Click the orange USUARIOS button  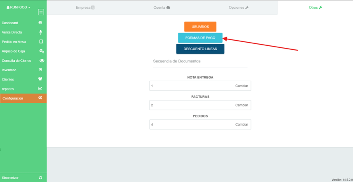pos(200,27)
